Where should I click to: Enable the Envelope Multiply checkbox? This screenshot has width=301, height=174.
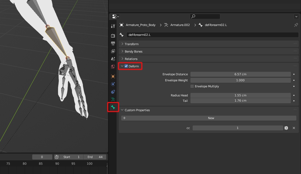(x=192, y=86)
